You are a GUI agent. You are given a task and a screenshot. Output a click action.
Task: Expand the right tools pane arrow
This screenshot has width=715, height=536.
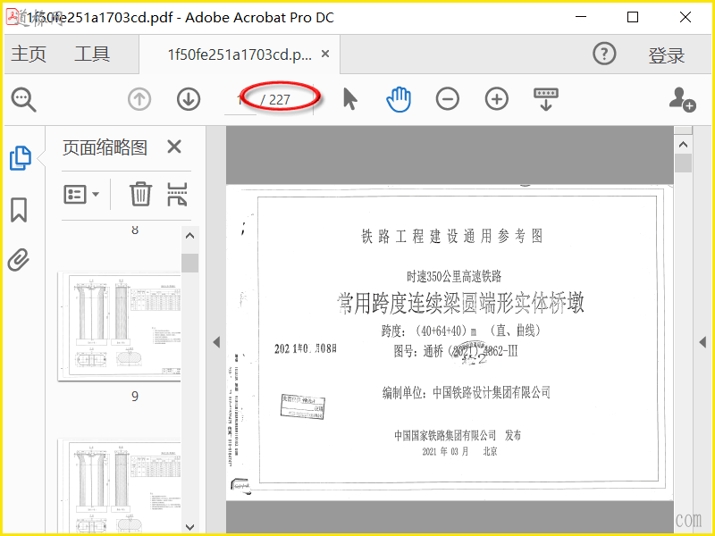point(702,342)
